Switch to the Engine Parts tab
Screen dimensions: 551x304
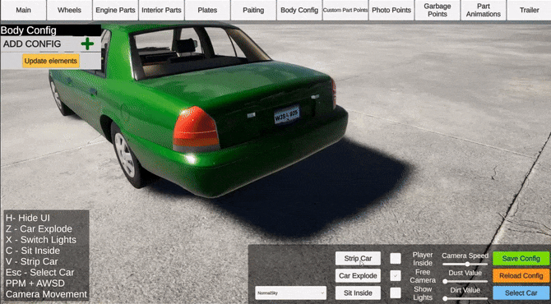click(x=115, y=10)
